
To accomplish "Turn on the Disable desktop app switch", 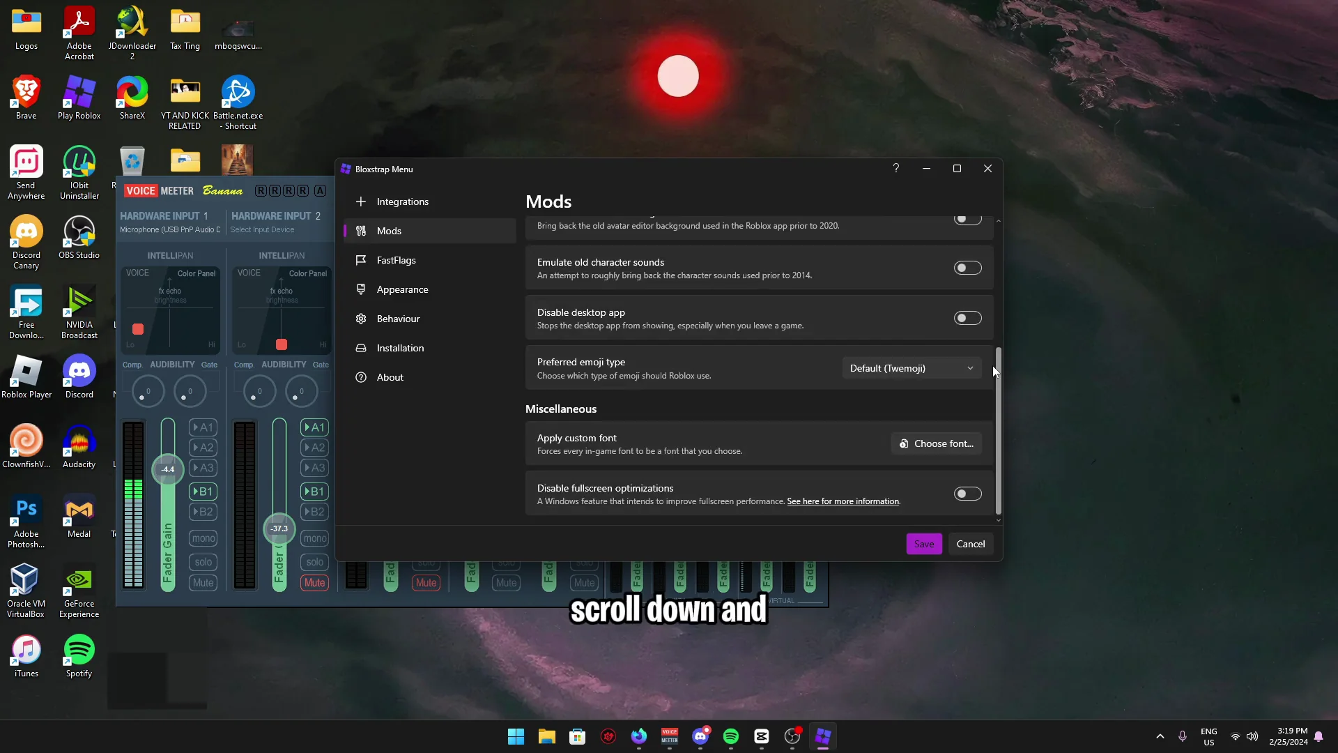I will tap(967, 318).
